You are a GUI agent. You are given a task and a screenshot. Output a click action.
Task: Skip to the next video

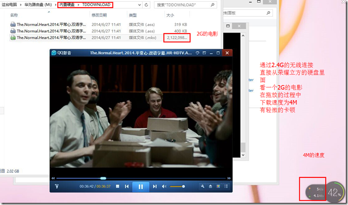155,187
